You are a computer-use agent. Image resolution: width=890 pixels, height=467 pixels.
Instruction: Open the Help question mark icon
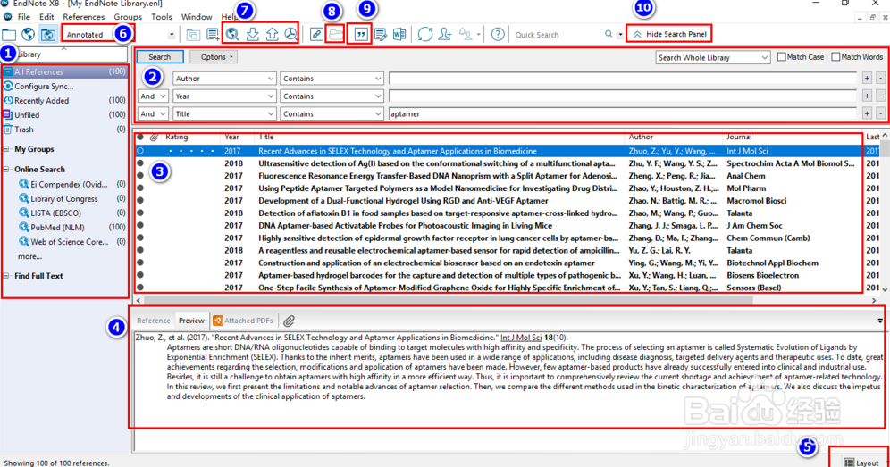click(498, 35)
